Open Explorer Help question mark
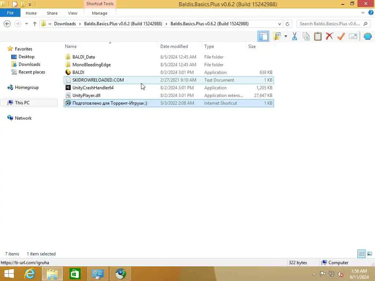The height and width of the screenshot is (281, 375). 371,13
